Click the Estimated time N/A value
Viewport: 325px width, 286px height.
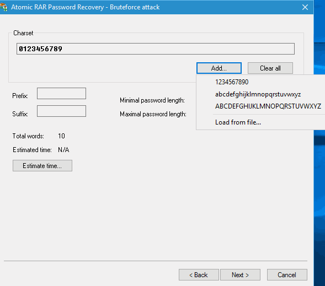pyautogui.click(x=63, y=150)
